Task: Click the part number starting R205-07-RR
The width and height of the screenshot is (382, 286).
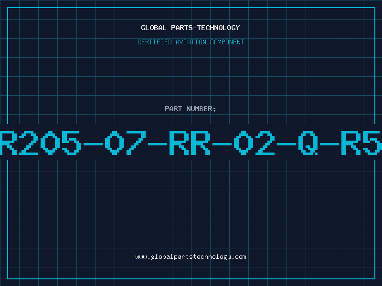Action: 191,143
